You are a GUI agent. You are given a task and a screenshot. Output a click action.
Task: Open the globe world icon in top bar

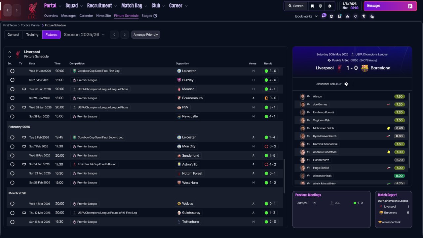click(320, 6)
